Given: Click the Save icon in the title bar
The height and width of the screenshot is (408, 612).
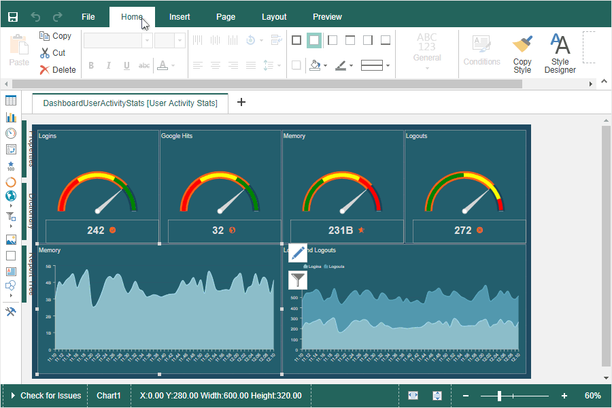Looking at the screenshot, I should pos(13,16).
